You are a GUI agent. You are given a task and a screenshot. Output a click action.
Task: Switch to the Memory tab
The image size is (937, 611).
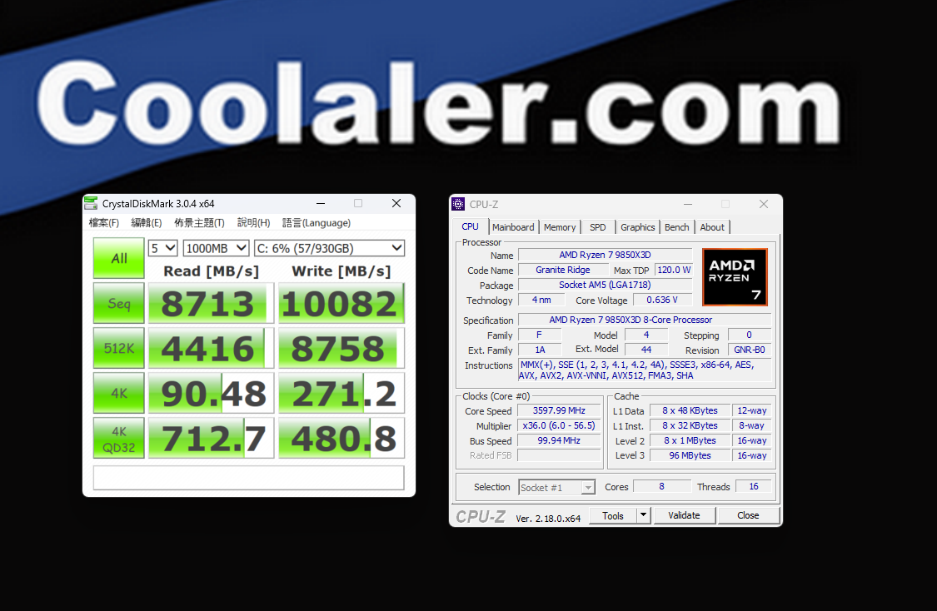click(x=560, y=227)
